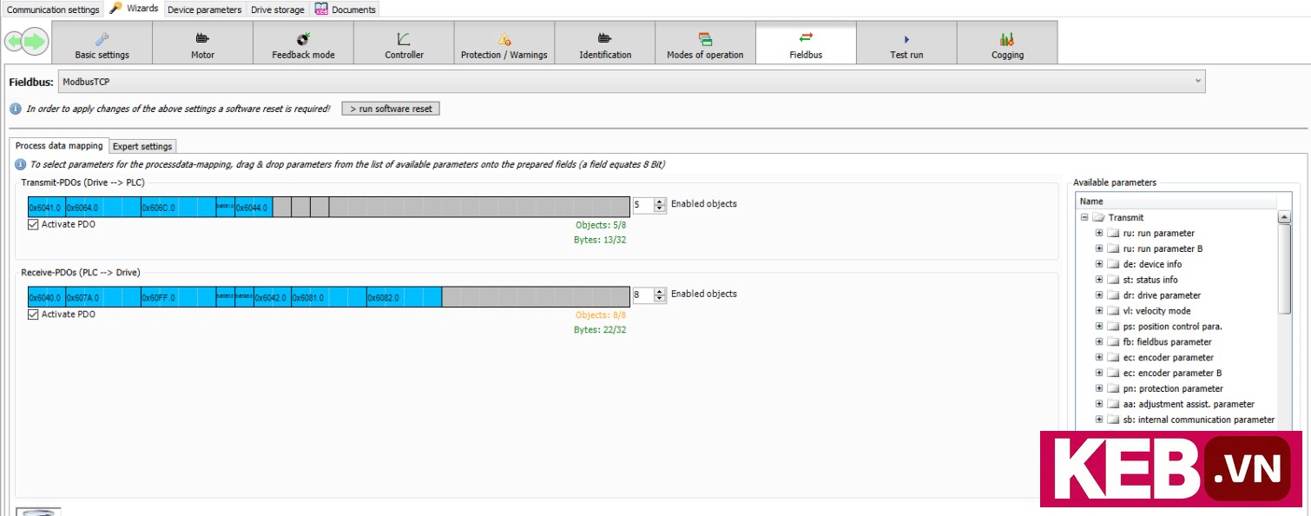Viewport: 1311px width, 516px height.
Task: Open the Identification wizard step
Action: tap(605, 43)
